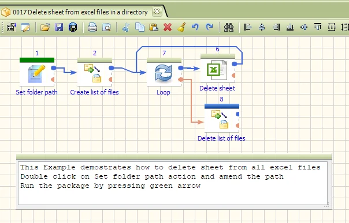Click the blue success connector on Create list of files
The image size is (349, 223).
point(112,68)
